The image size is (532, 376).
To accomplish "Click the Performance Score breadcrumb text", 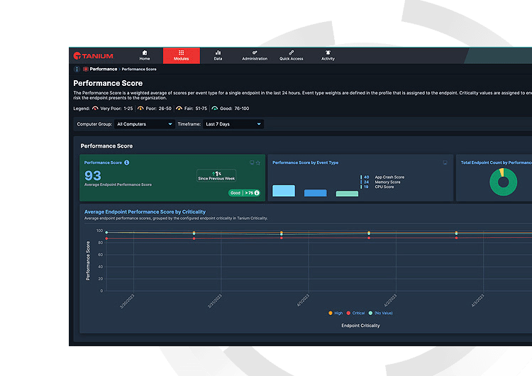I will click(x=139, y=70).
